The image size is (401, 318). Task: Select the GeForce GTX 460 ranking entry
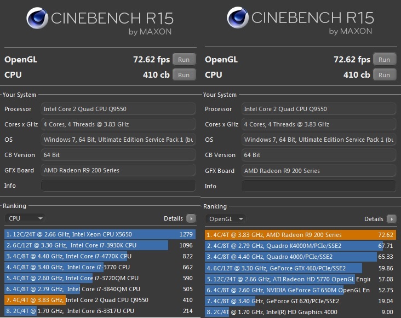click(301, 268)
